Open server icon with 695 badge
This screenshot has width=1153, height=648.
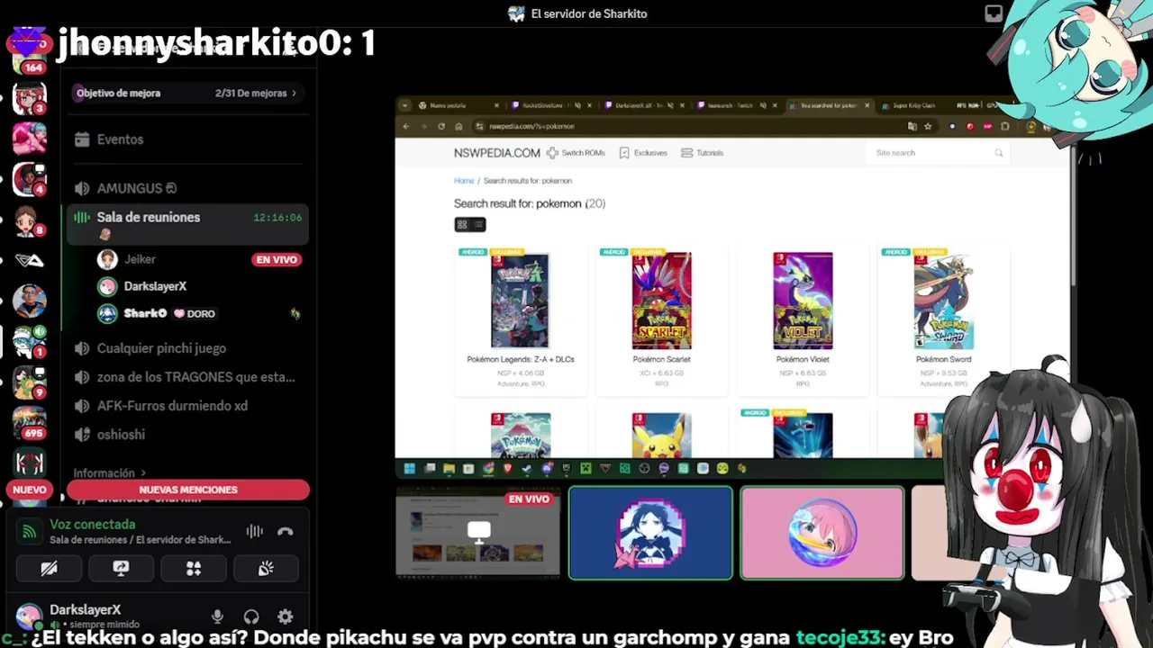pos(29,423)
